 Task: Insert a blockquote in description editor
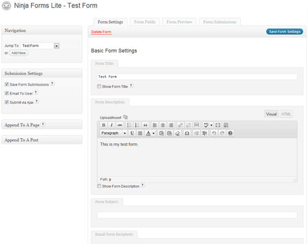coord(145,125)
